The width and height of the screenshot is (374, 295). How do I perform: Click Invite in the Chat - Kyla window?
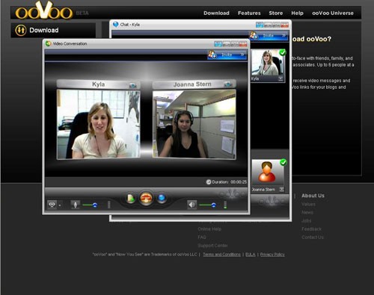pos(269,36)
